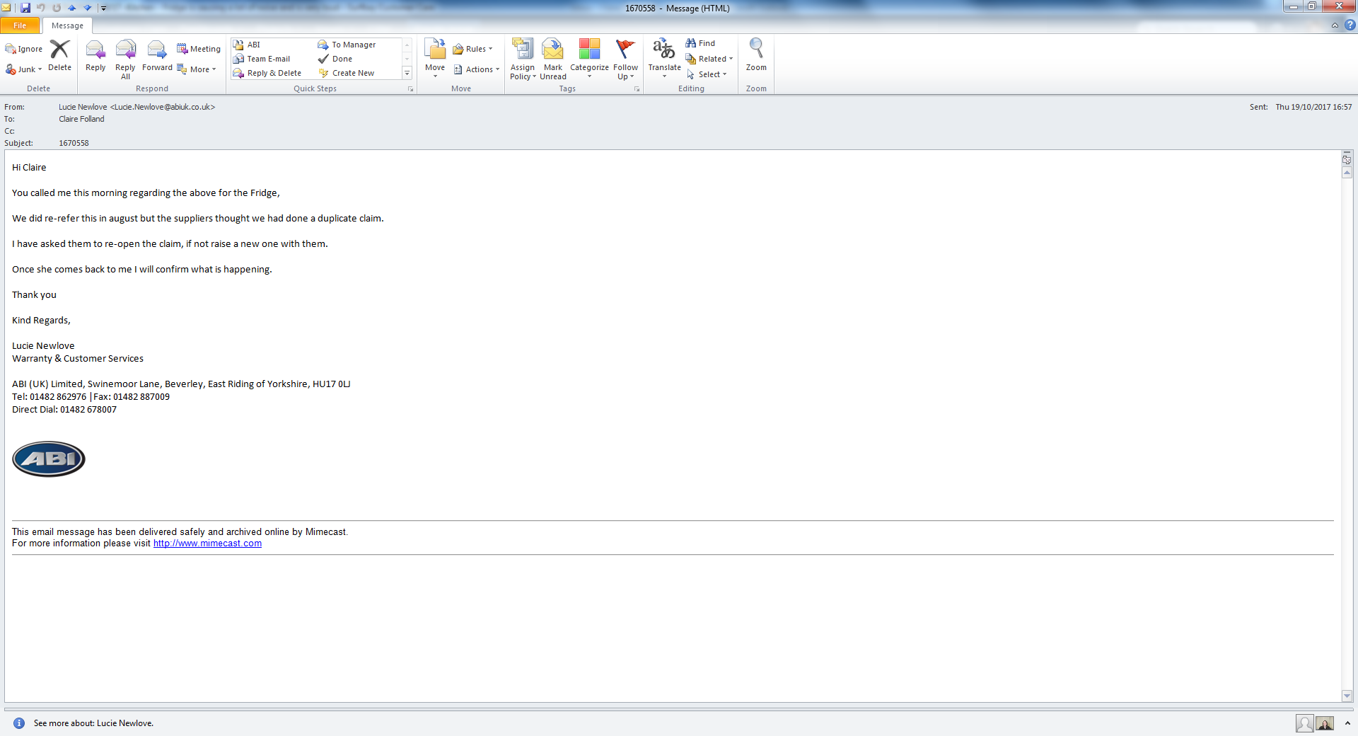The height and width of the screenshot is (736, 1358).
Task: Mark this message as Unread
Action: pyautogui.click(x=553, y=59)
